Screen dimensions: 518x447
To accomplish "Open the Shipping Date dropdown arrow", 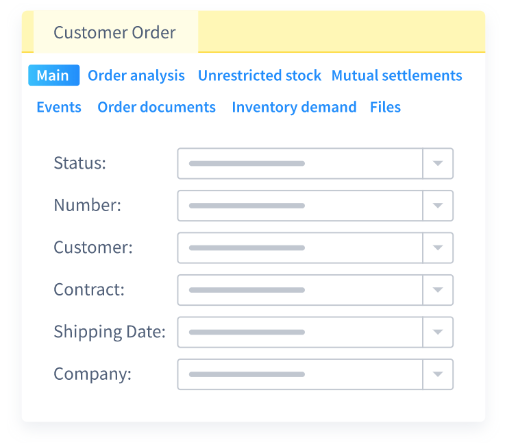I will 438,332.
